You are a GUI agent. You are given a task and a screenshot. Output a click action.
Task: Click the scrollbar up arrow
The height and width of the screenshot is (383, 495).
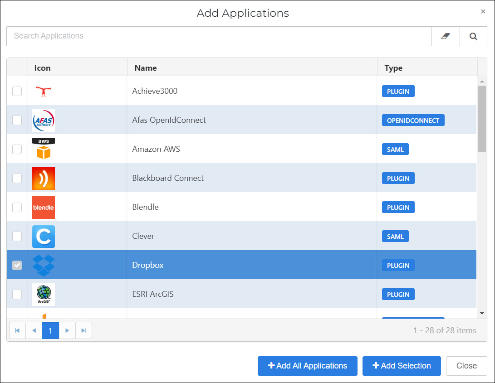pyautogui.click(x=482, y=82)
